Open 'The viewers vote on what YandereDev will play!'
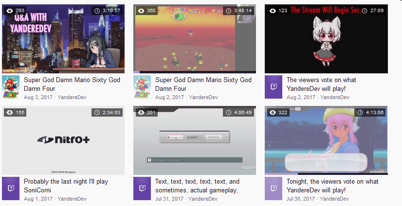 point(321,84)
